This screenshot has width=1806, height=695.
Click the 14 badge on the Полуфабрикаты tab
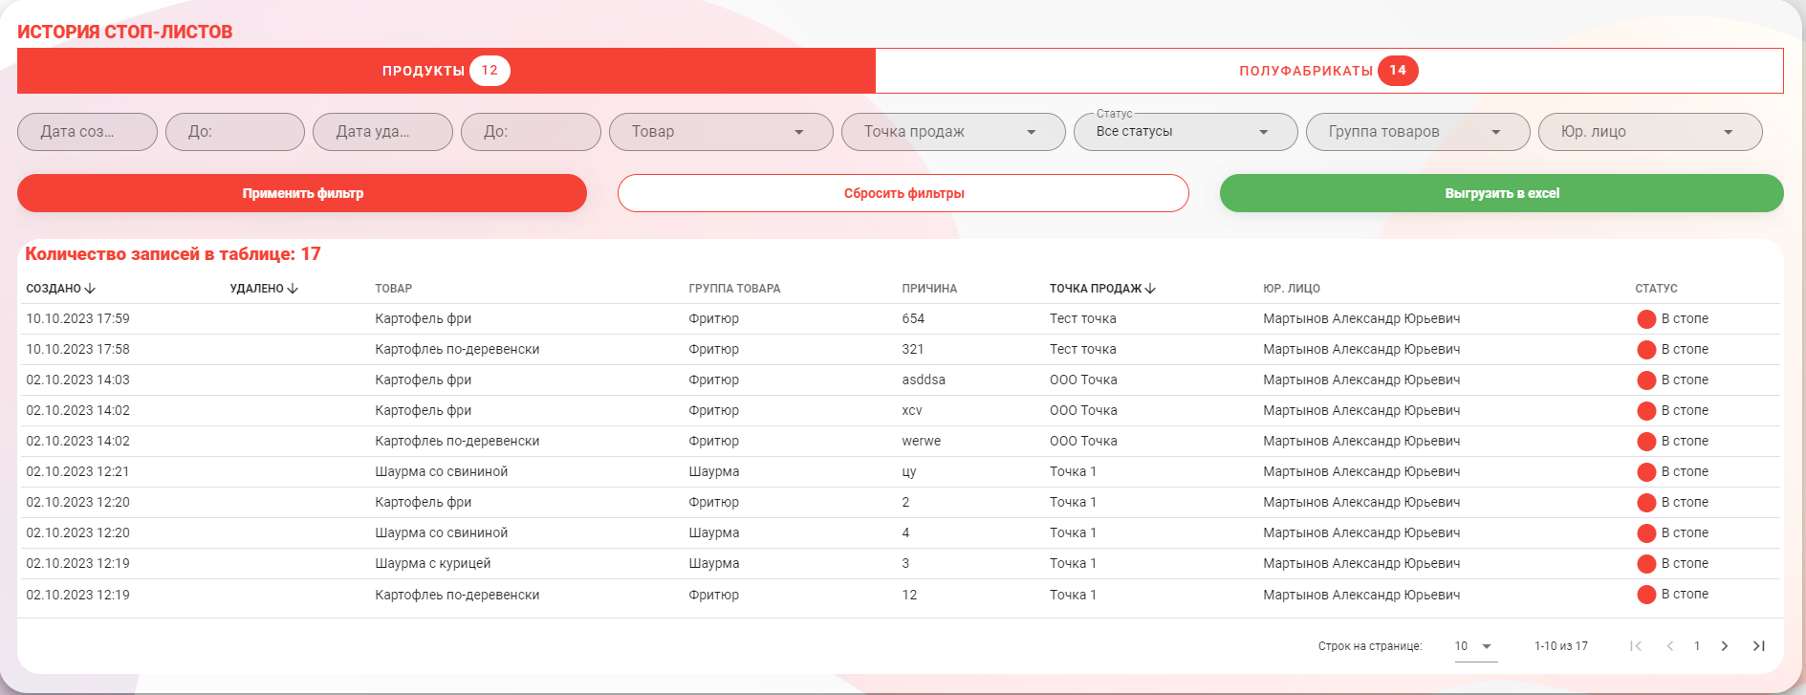[1398, 71]
